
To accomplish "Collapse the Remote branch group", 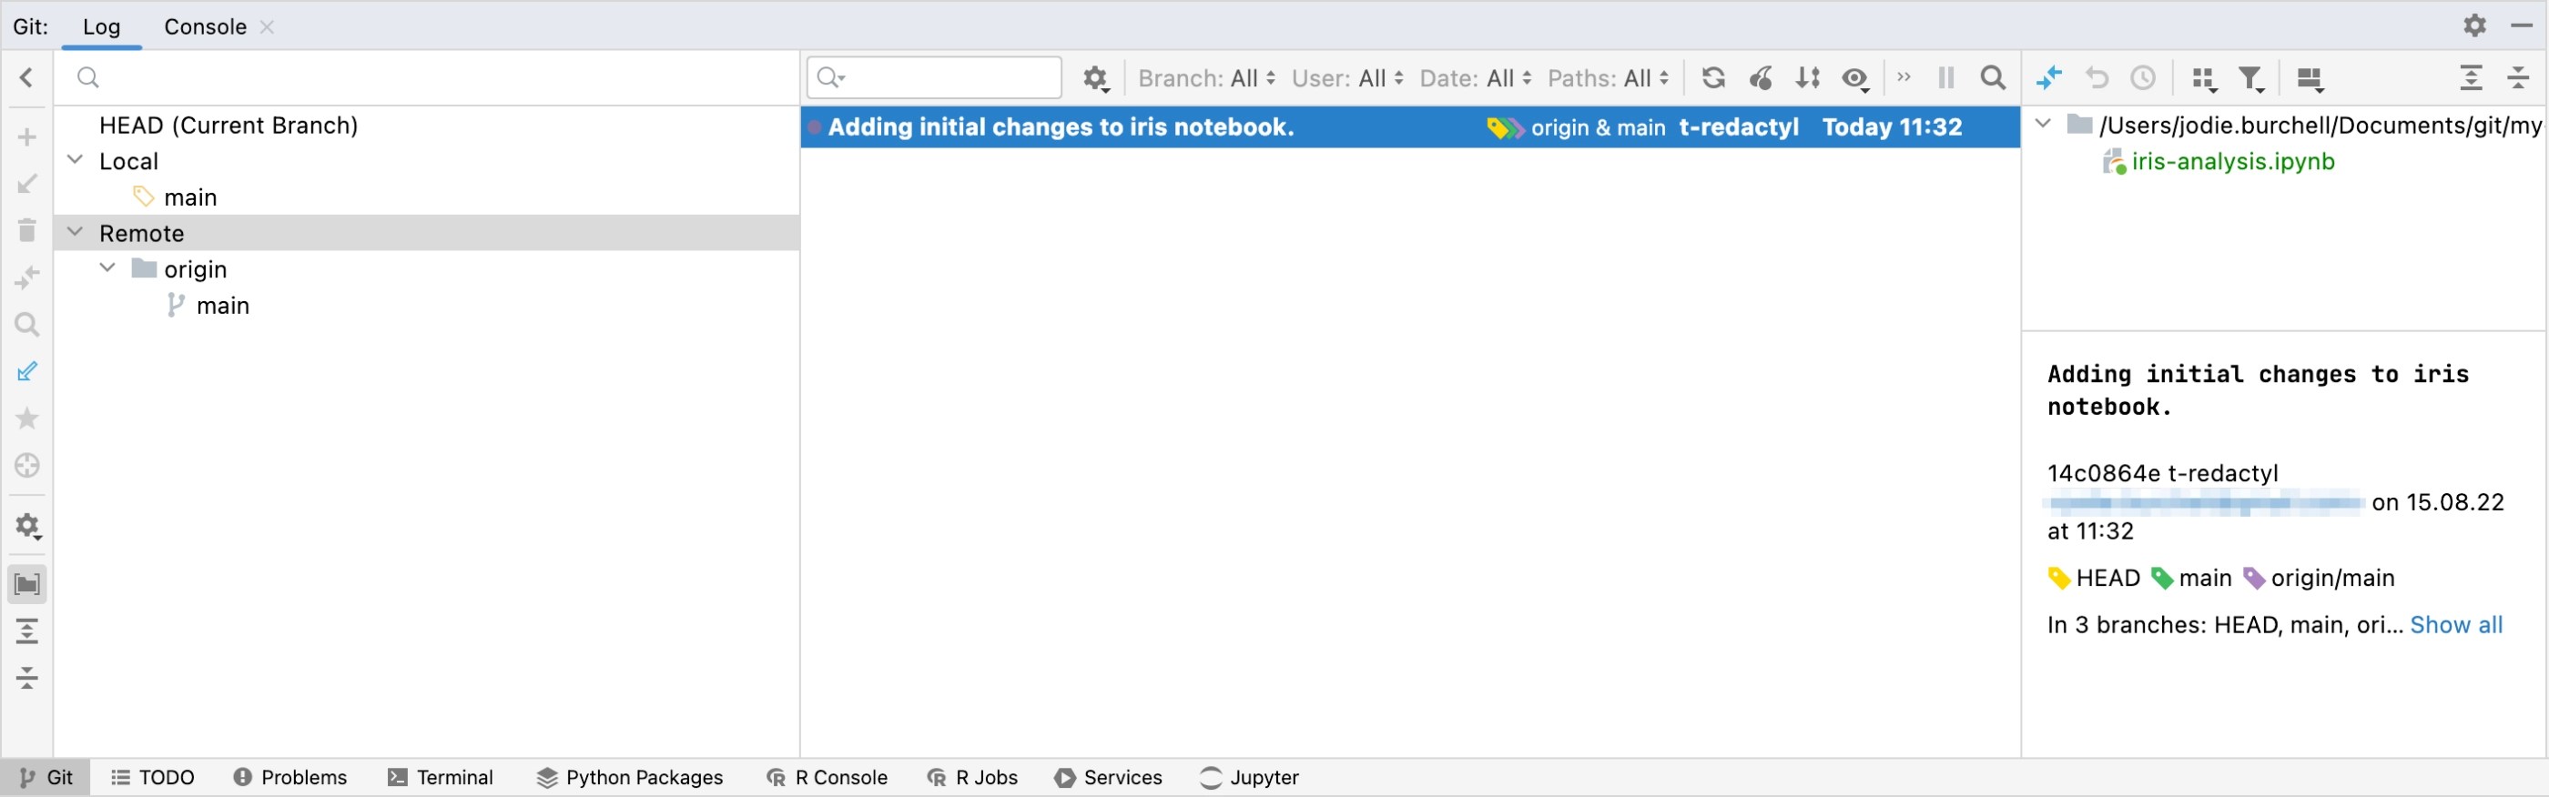I will pos(75,233).
